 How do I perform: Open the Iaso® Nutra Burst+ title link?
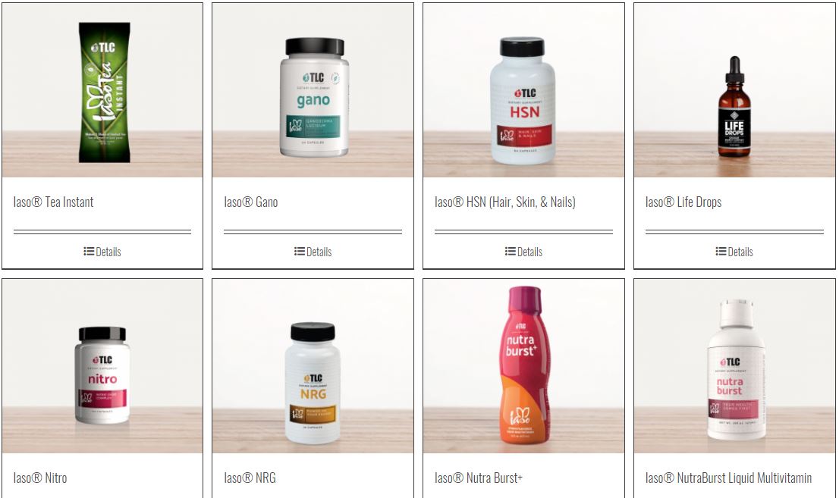479,478
